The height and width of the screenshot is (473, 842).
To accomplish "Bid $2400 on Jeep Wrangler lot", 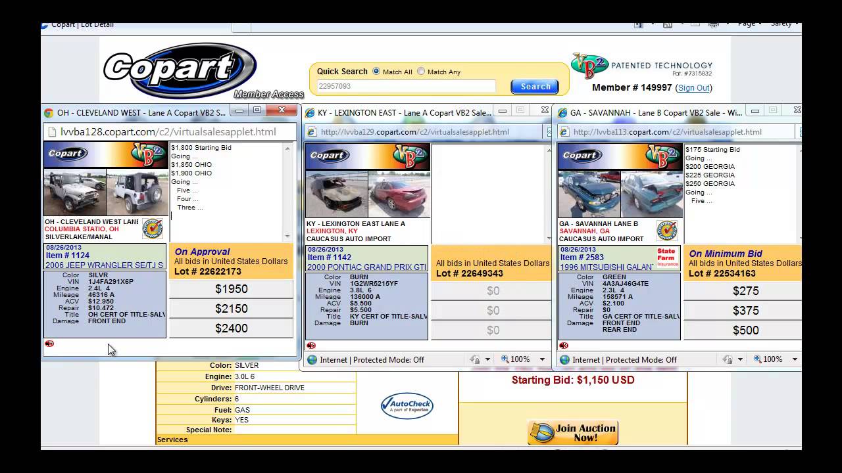I will (x=232, y=328).
